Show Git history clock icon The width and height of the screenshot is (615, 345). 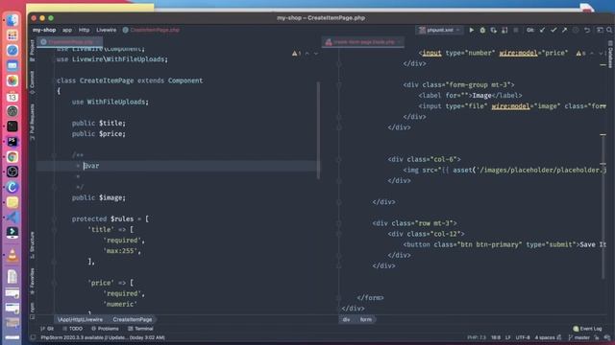576,30
